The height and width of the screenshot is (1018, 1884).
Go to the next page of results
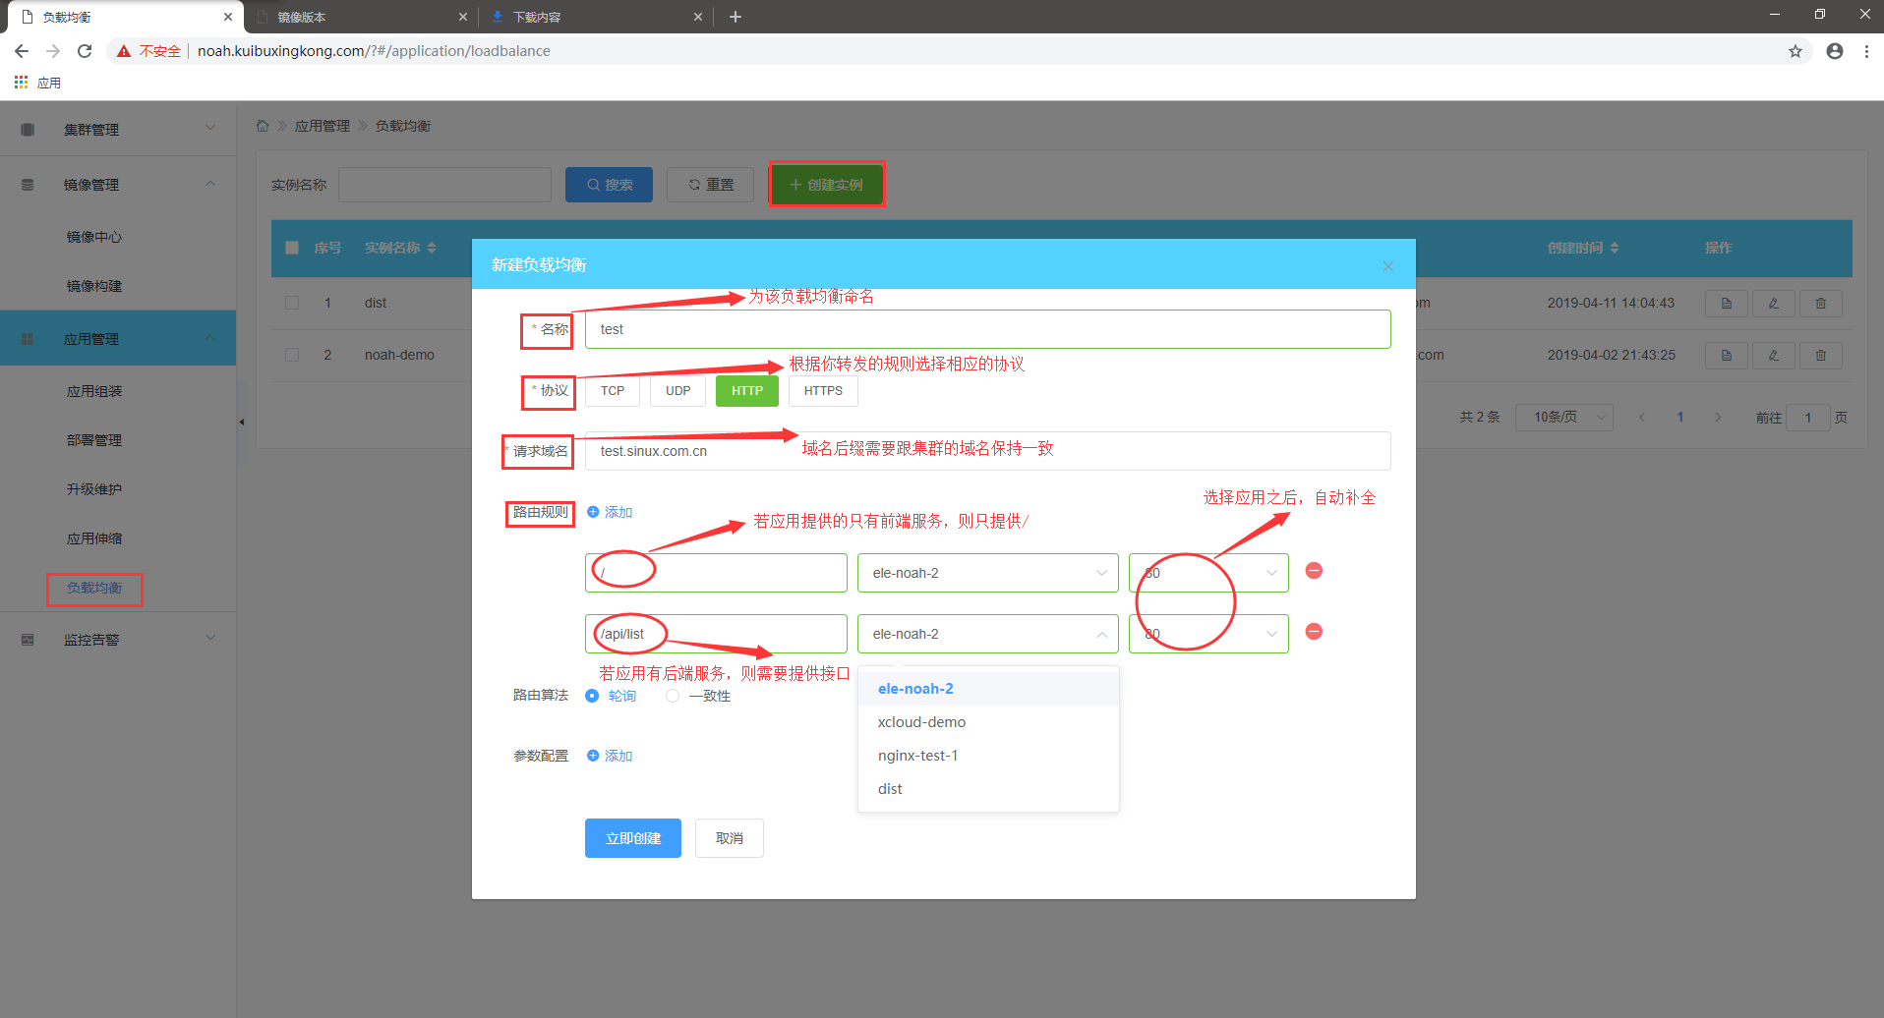click(x=1718, y=418)
